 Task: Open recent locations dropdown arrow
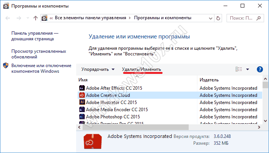click(x=28, y=18)
